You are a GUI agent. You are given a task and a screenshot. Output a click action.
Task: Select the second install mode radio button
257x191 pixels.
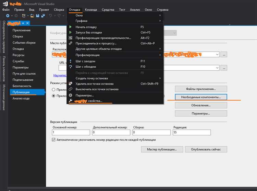coord(53,96)
